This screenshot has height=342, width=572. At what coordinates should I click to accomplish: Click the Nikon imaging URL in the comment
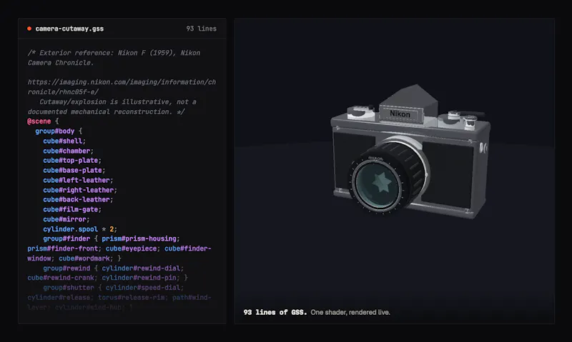pos(122,87)
